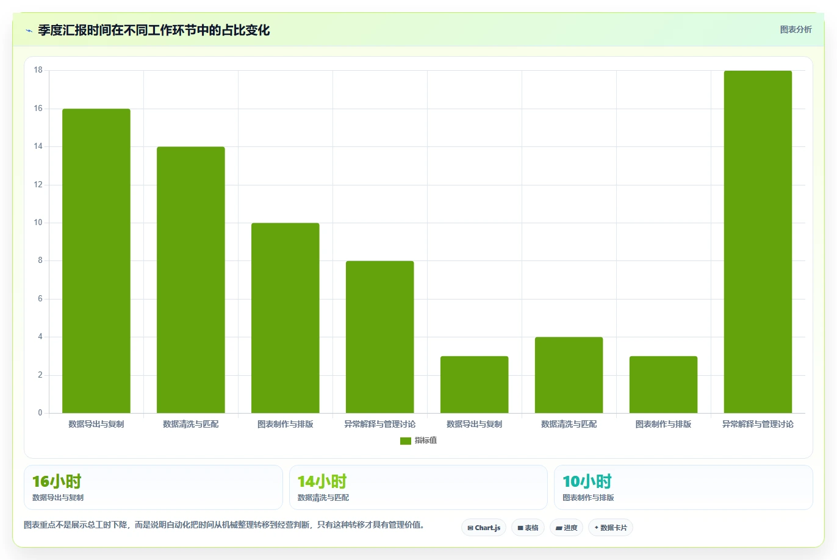Click the 数据卡片 tag
The width and height of the screenshot is (837, 560).
click(611, 528)
